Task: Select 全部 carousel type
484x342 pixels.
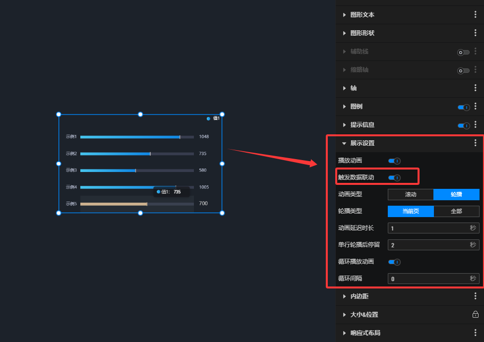Action: pos(456,211)
